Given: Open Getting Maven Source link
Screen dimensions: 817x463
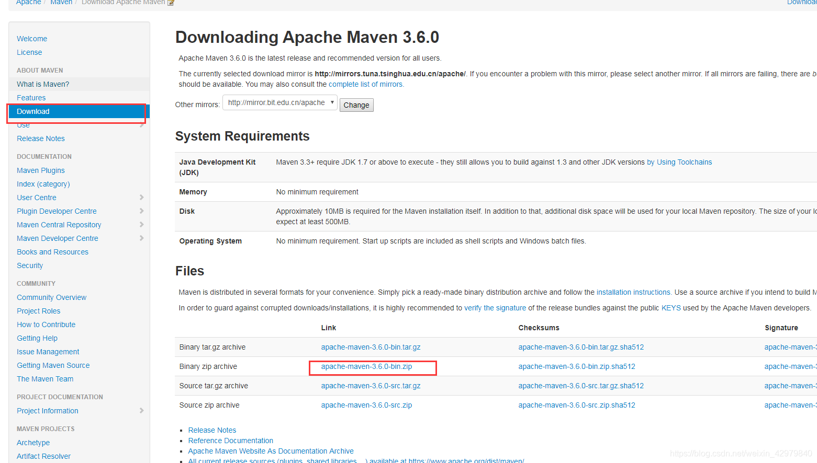Looking at the screenshot, I should click(53, 365).
